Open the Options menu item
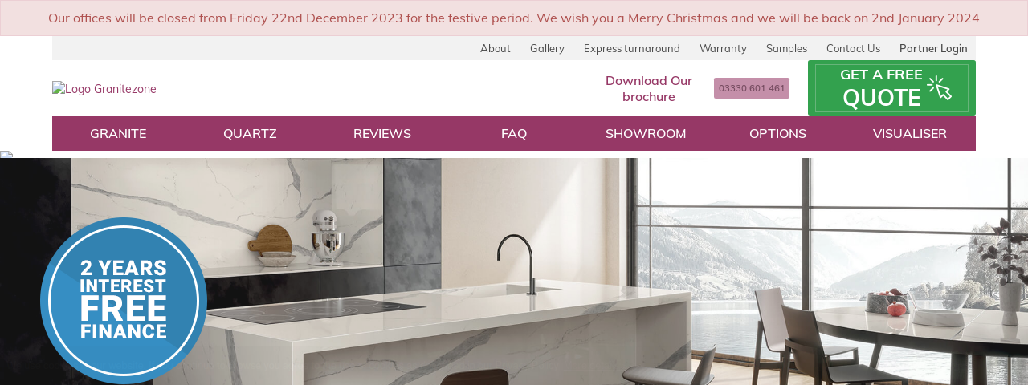1028x385 pixels. (x=777, y=133)
